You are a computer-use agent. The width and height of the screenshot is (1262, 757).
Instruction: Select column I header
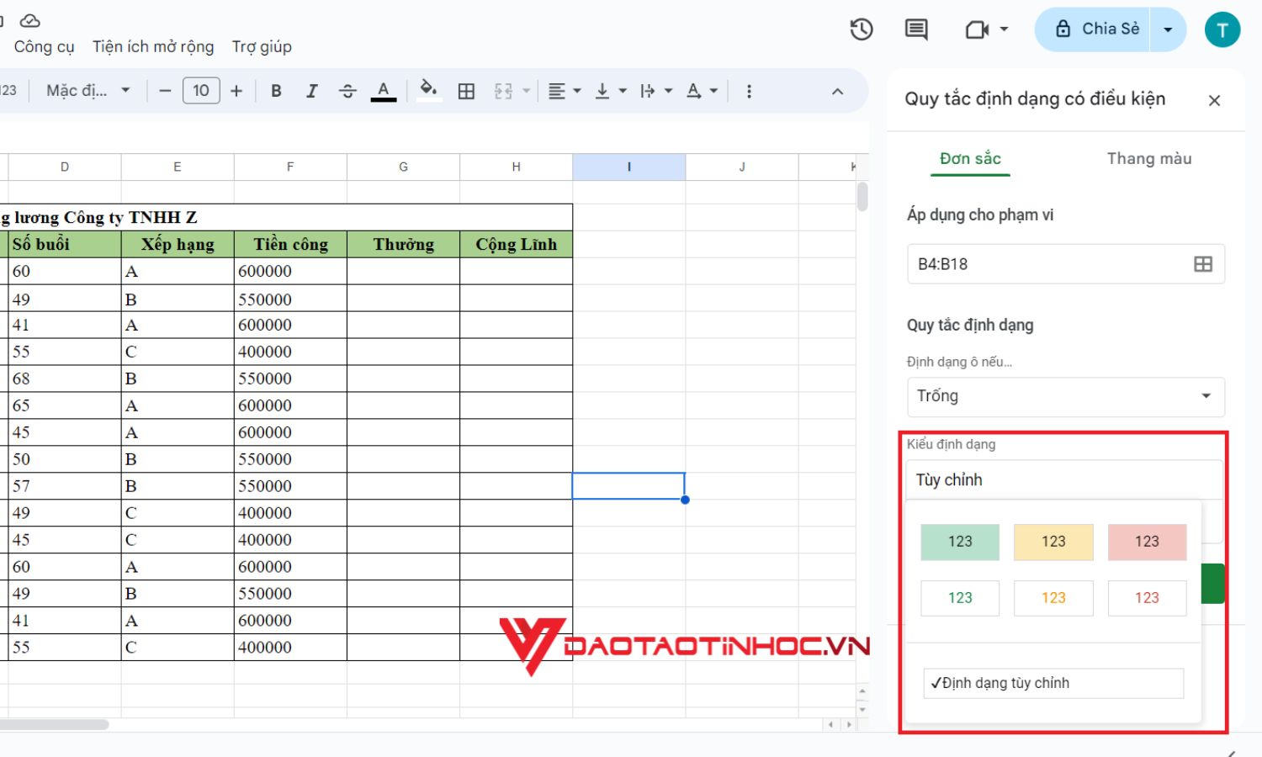(x=628, y=167)
